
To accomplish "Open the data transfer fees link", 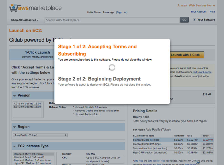I will point(156,161).
